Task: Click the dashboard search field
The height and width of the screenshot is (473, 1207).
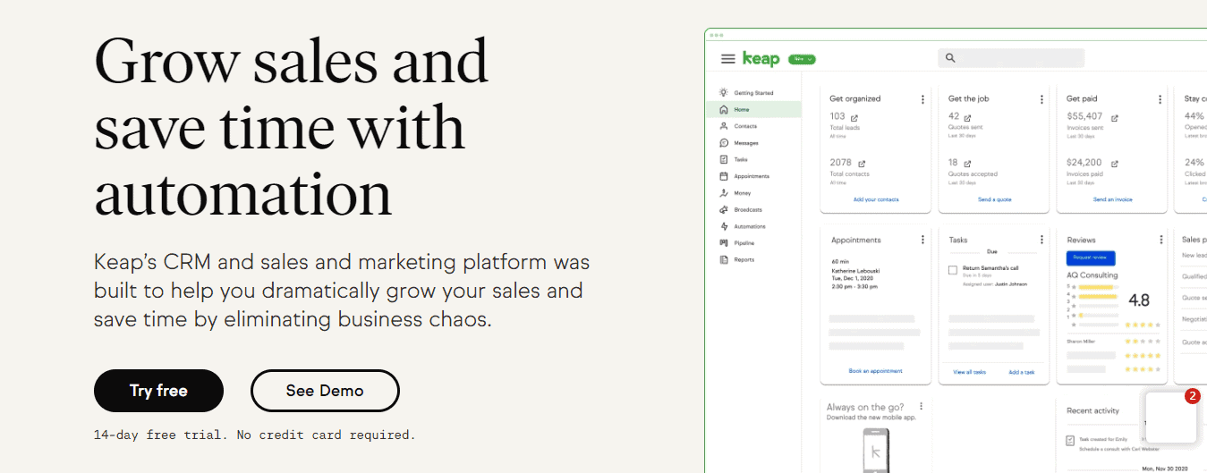Action: coord(1011,58)
